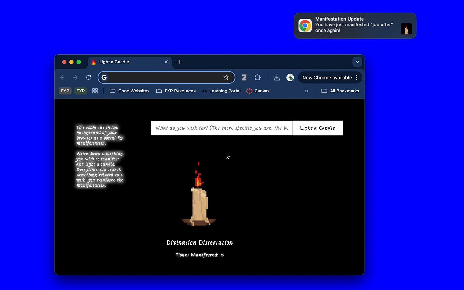Expand the Good Websites bookmark folder
The image size is (464, 290).
coord(130,91)
